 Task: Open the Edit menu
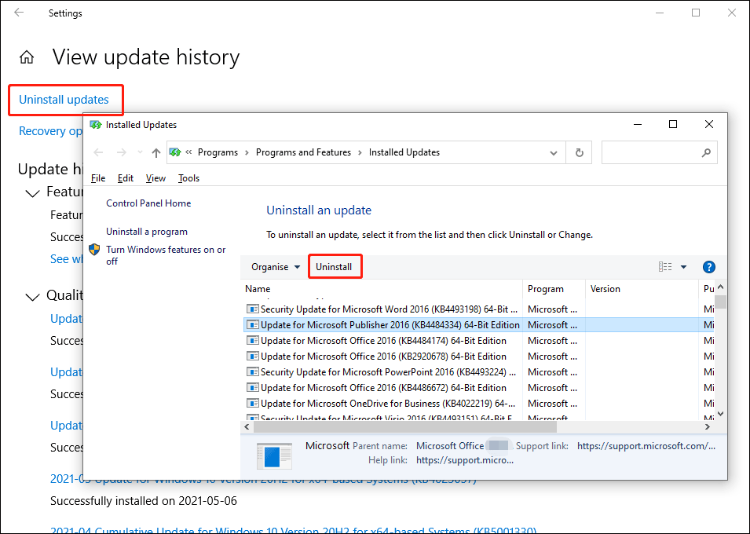click(x=126, y=178)
